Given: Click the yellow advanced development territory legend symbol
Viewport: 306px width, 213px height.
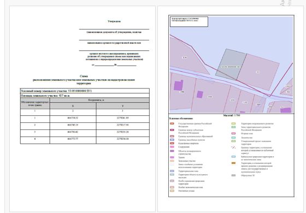Looking at the screenshot, I should [233, 123].
